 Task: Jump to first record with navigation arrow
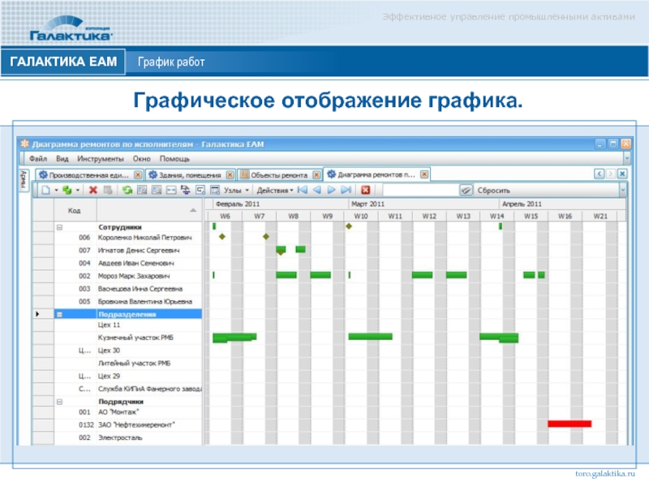click(x=302, y=190)
